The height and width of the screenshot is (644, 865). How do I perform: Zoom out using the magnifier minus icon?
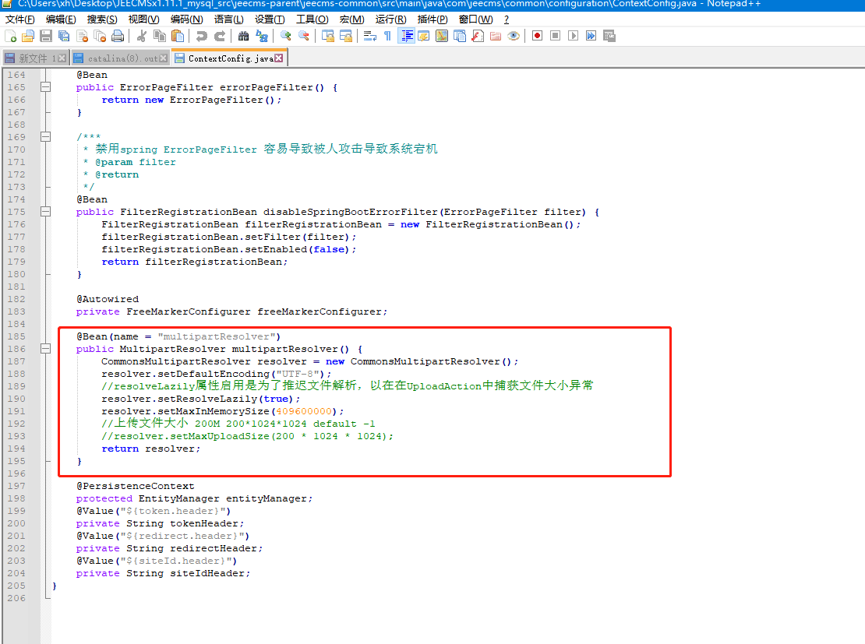303,37
